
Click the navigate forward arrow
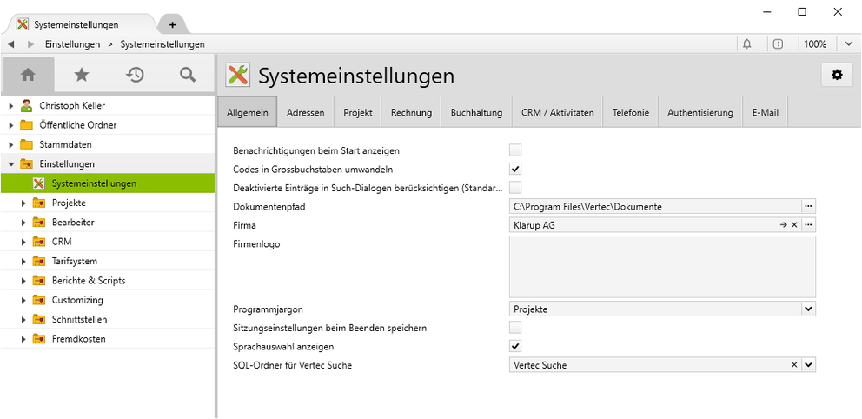[x=30, y=44]
